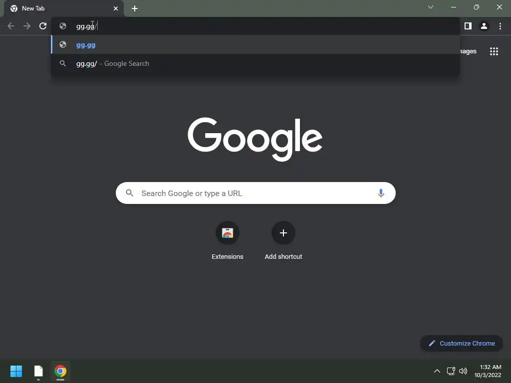This screenshot has height=383, width=511.
Task: Click the Search Google or type a URL box
Action: [x=255, y=193]
